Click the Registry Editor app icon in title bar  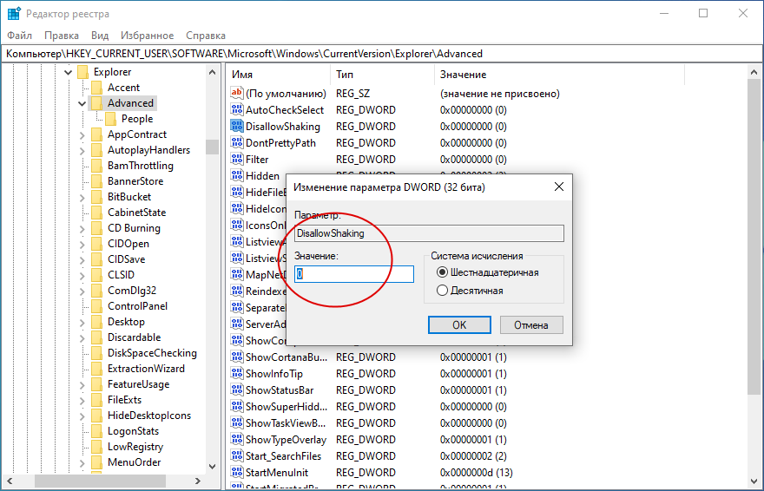click(14, 14)
